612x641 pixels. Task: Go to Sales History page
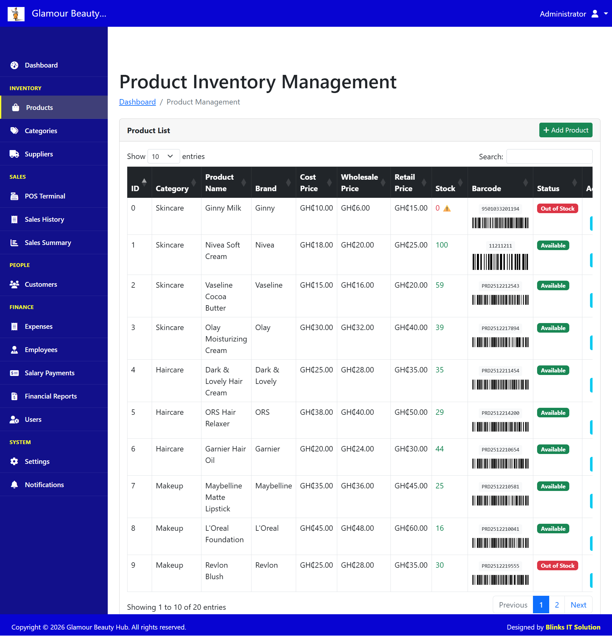[54, 220]
